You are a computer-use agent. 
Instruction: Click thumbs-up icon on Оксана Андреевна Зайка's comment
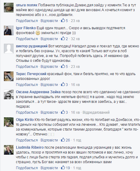coord(63,112)
